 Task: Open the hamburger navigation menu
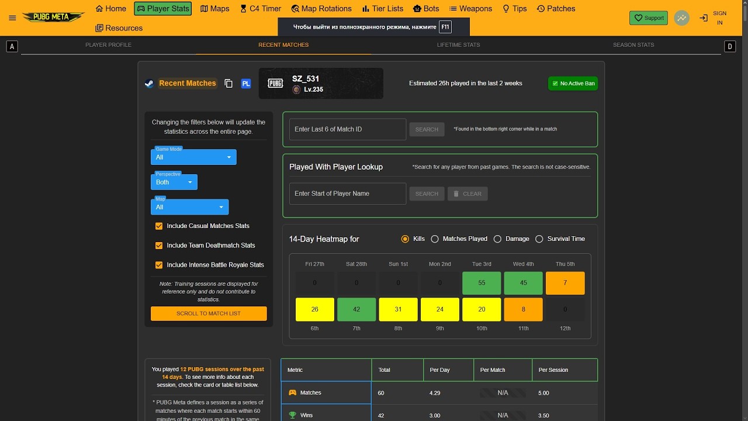click(12, 18)
